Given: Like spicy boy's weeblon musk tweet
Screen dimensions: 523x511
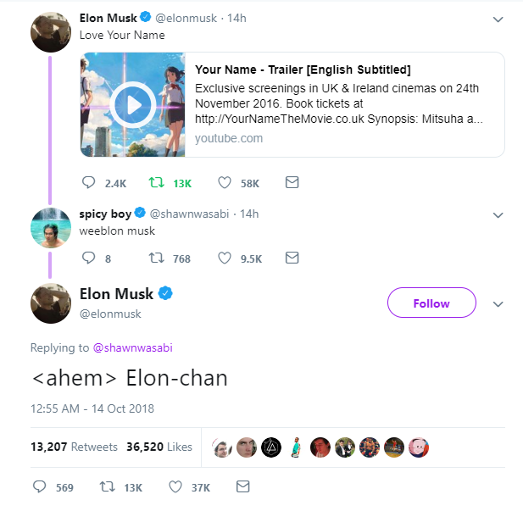Looking at the screenshot, I should click(x=225, y=258).
